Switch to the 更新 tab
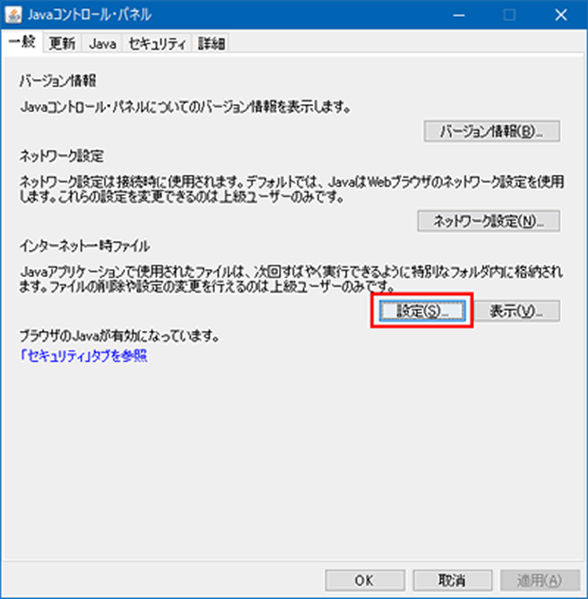Screen dimensions: 588x599 [62, 43]
